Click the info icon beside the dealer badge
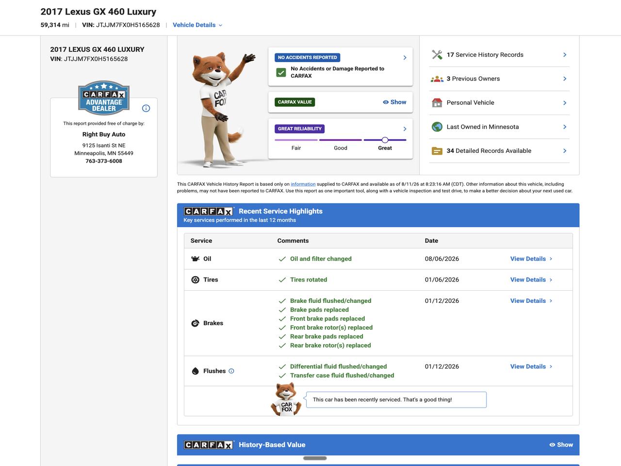The height and width of the screenshot is (466, 621). (146, 108)
